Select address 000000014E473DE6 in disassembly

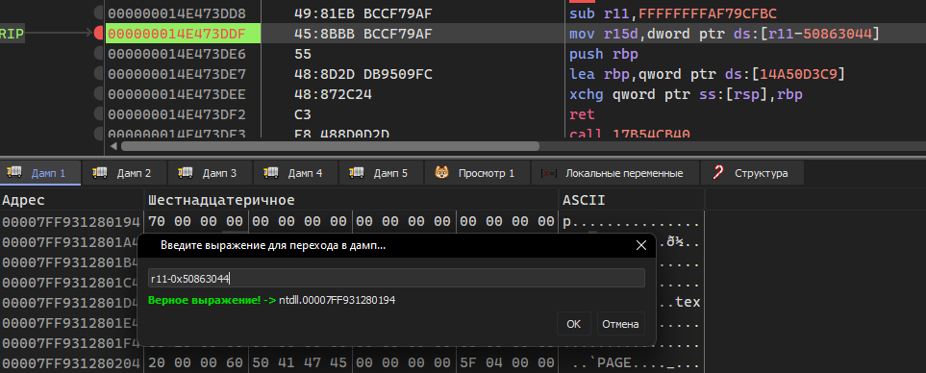point(177,54)
